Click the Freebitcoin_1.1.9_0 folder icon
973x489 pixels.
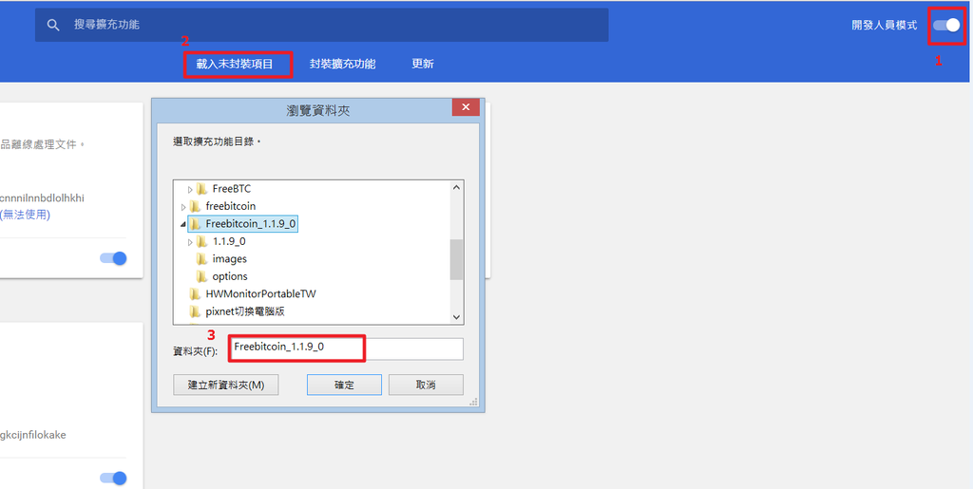[194, 224]
